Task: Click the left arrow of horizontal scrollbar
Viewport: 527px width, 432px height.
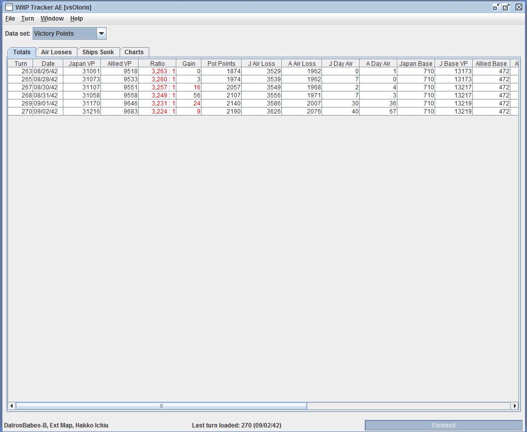Action: click(x=12, y=406)
